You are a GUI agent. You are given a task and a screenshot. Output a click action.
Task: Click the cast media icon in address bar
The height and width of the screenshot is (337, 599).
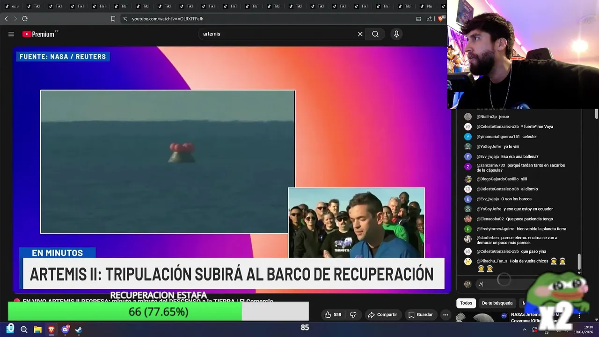(419, 19)
